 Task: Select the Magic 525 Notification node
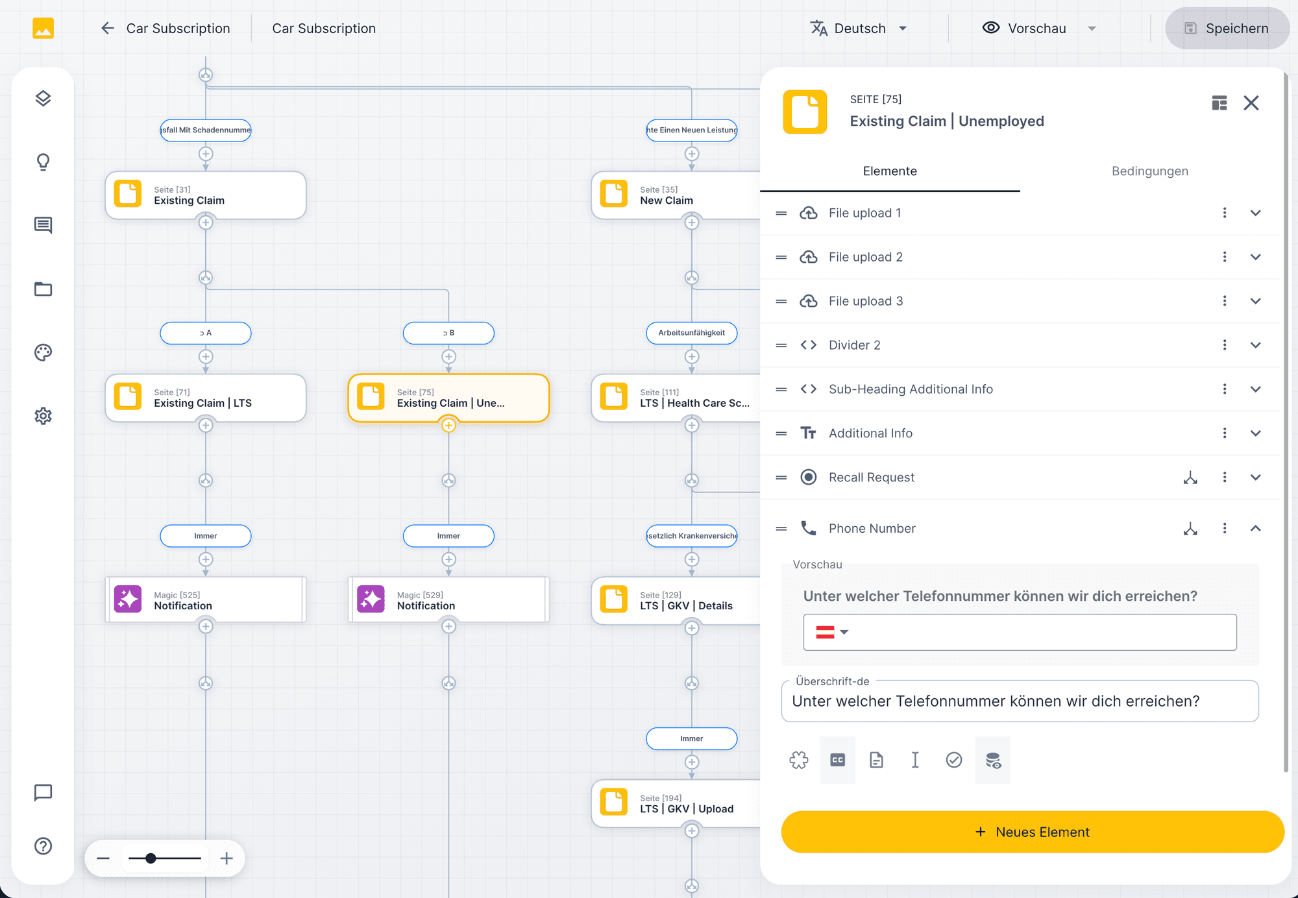[x=206, y=600]
